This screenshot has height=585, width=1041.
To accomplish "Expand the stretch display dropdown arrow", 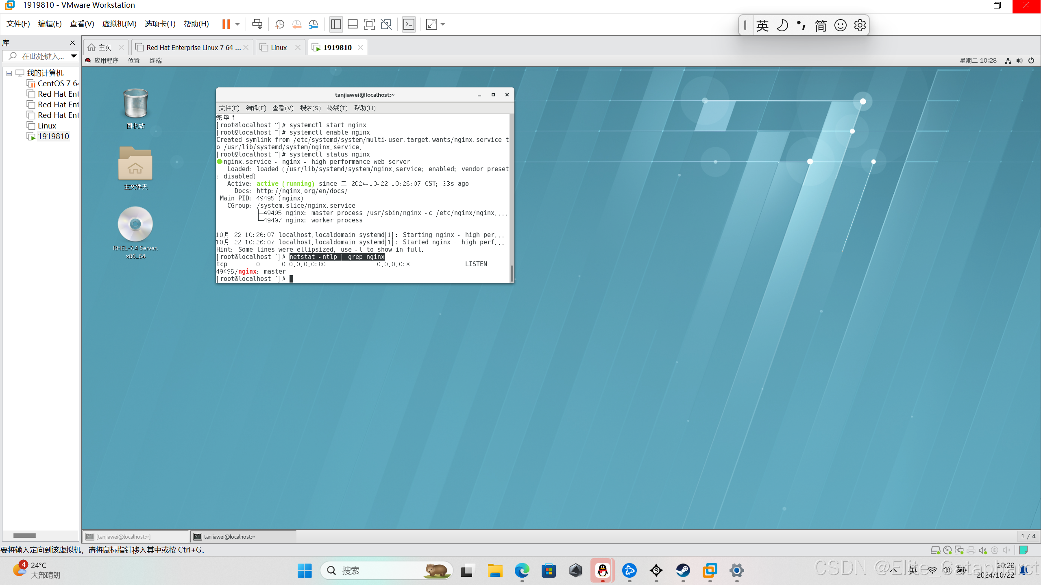I will coord(443,24).
